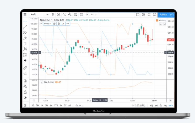Select the zoom in magnifier tool
195x123 pixels.
pos(25,73)
